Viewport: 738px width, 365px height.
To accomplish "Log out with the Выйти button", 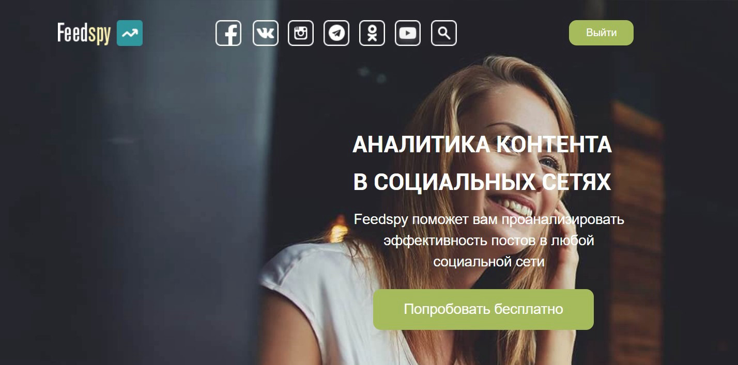I will (x=601, y=33).
